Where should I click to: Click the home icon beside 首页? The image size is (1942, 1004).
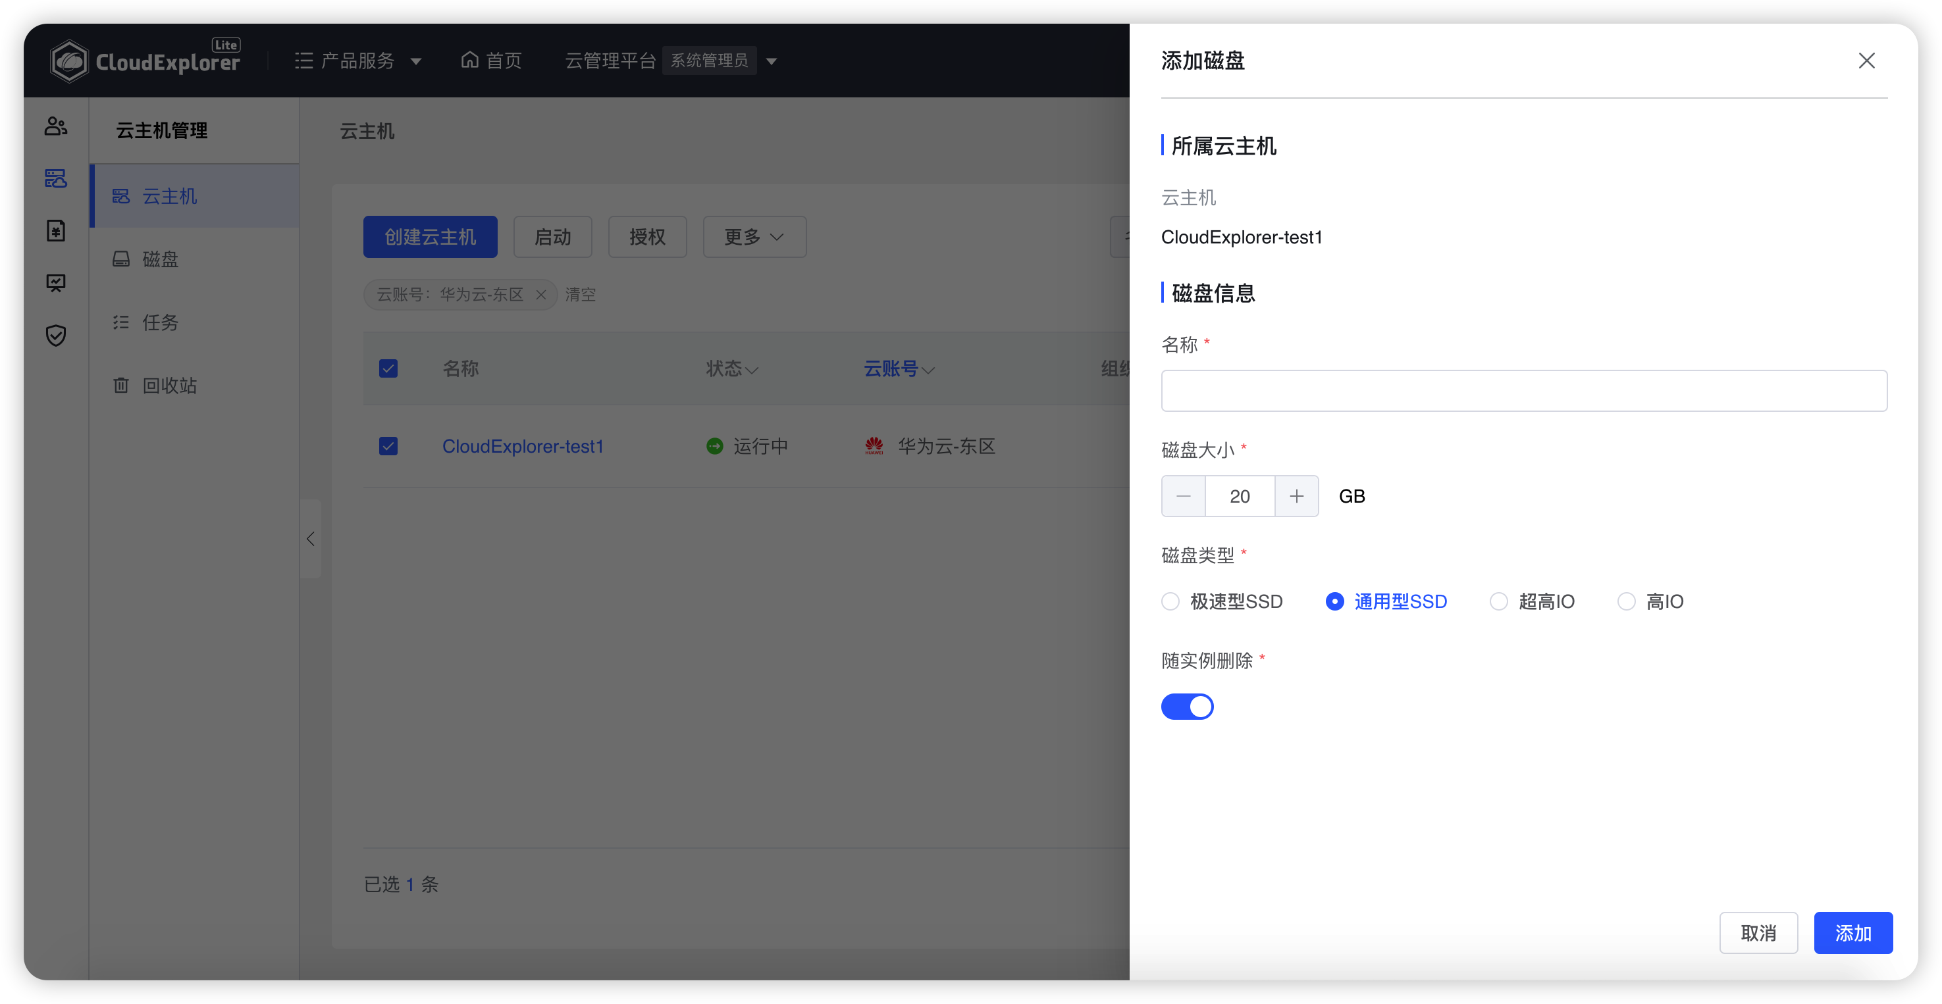pyautogui.click(x=469, y=59)
